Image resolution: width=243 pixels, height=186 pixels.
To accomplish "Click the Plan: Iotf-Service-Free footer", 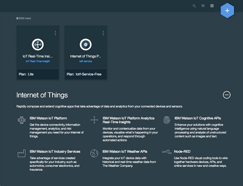I will [85, 74].
